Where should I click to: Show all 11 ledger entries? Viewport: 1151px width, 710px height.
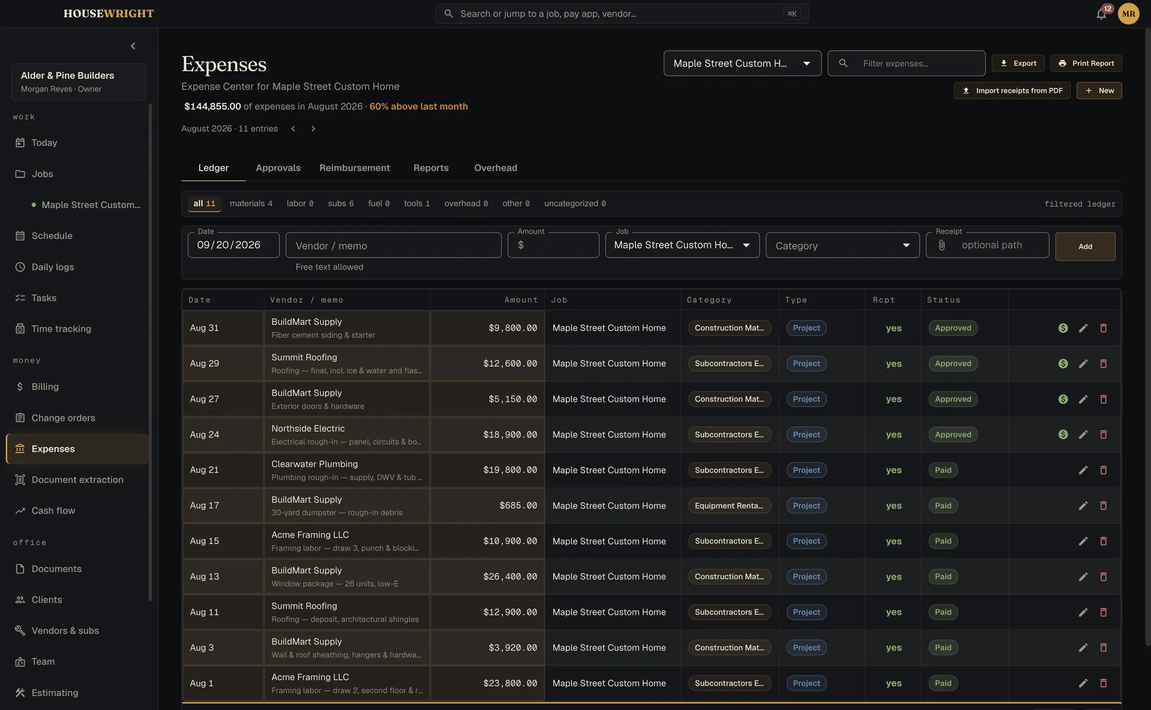(x=205, y=203)
